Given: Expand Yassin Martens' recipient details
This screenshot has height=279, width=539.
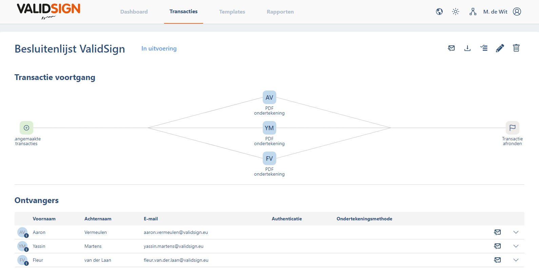Looking at the screenshot, I should pyautogui.click(x=516, y=246).
